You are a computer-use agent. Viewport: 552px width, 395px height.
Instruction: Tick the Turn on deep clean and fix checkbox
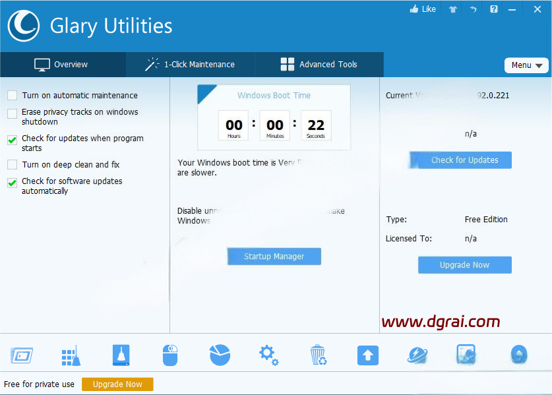(13, 165)
